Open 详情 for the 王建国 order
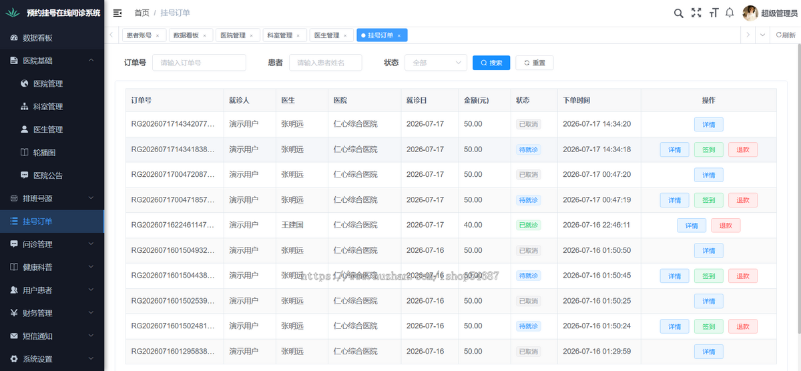The width and height of the screenshot is (801, 371). (x=692, y=226)
